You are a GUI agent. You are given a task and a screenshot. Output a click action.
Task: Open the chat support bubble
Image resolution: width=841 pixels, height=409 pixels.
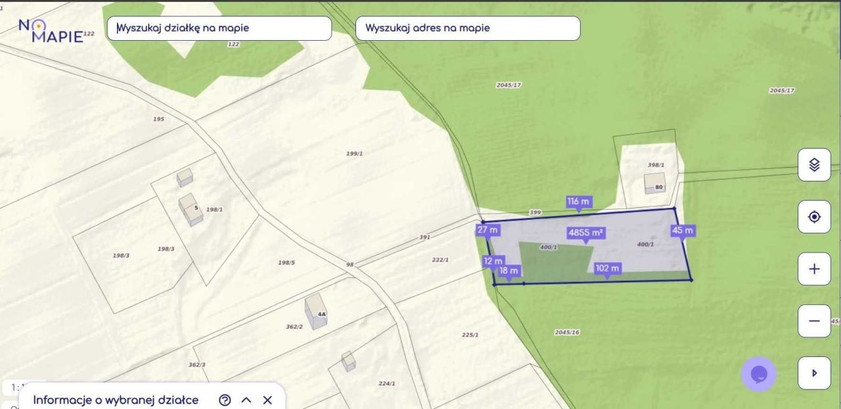(x=758, y=374)
